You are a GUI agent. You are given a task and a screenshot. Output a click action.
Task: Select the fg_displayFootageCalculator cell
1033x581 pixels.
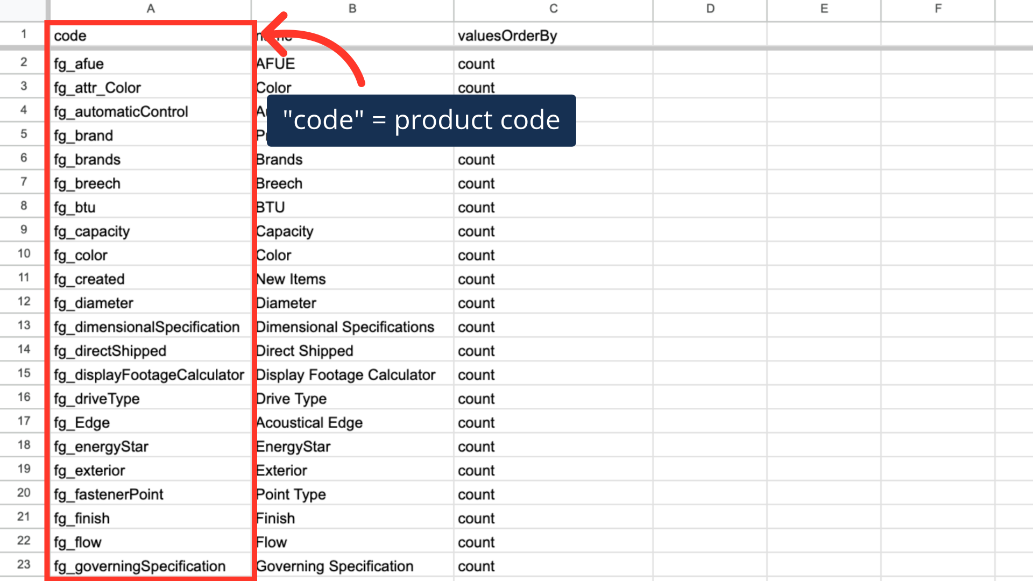[x=149, y=375]
